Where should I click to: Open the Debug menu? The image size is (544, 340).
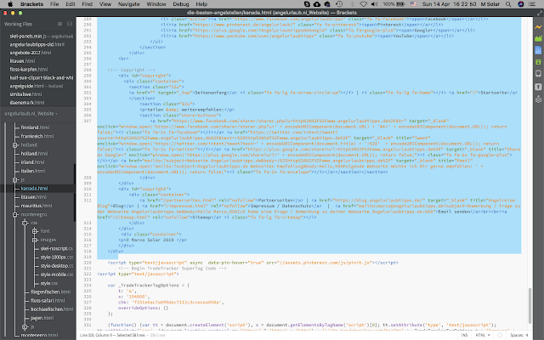tap(181, 4)
